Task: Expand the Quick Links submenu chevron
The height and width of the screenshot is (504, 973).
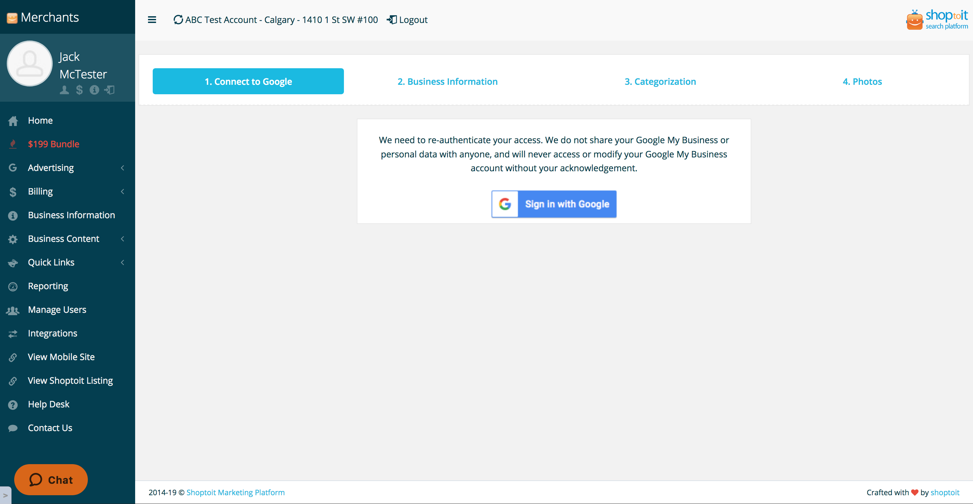Action: click(122, 262)
